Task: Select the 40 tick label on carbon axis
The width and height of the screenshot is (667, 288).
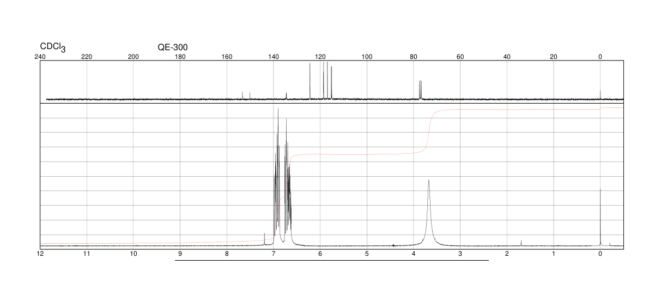Action: [507, 57]
